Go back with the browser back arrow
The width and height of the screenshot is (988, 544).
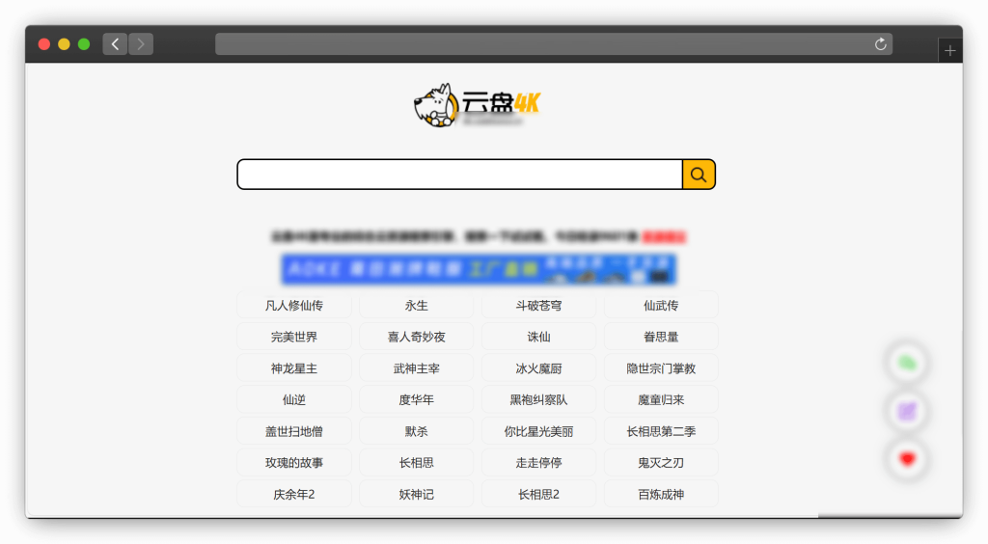pos(115,44)
